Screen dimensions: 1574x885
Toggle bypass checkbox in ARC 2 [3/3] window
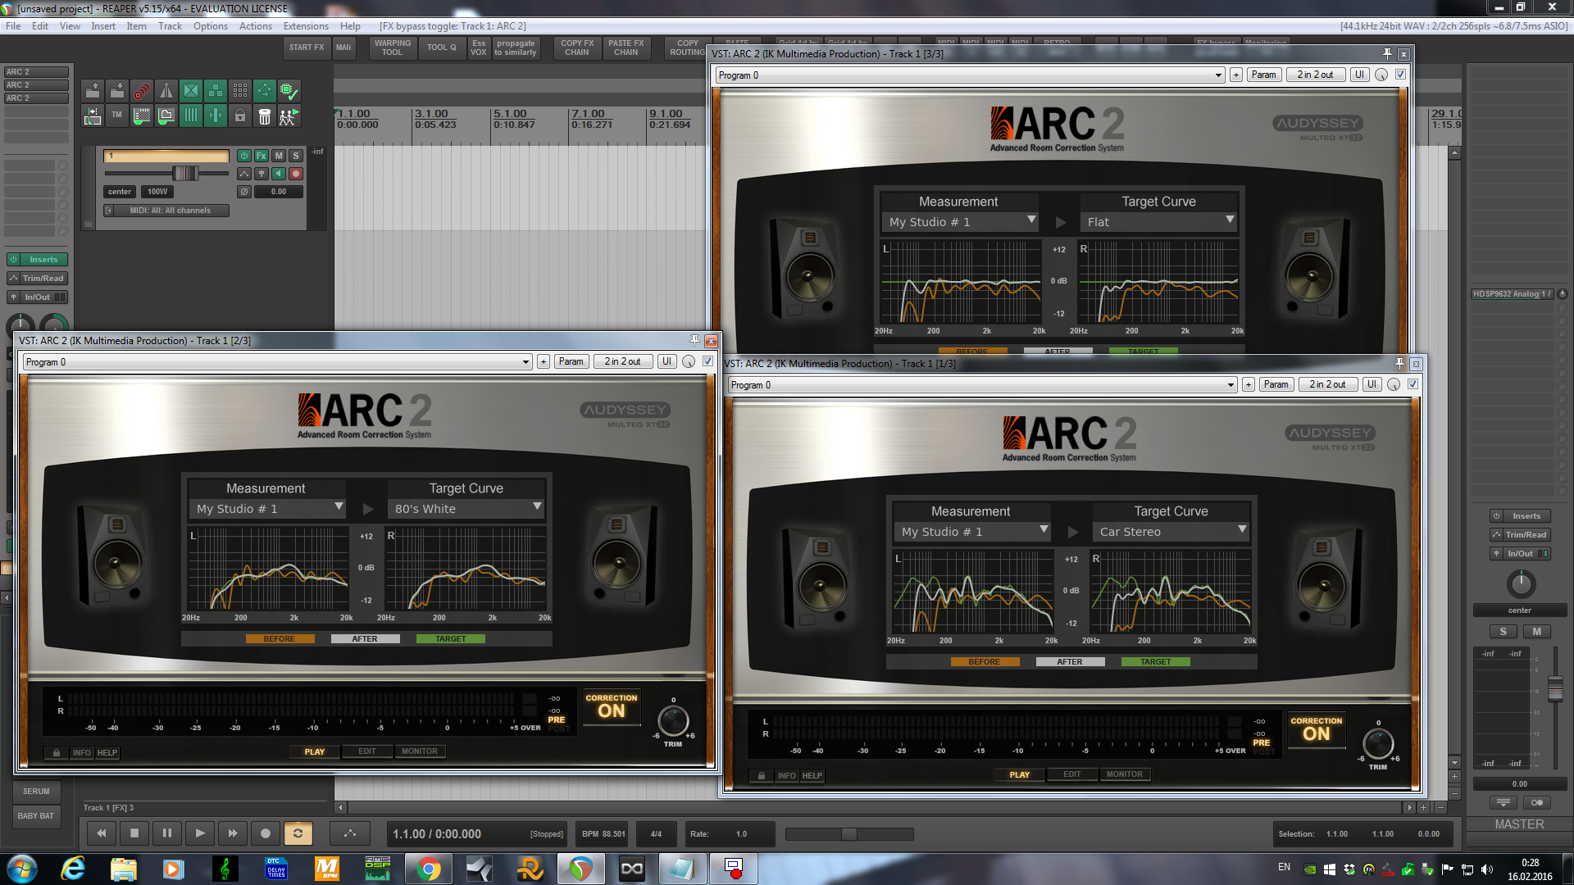(x=1401, y=75)
